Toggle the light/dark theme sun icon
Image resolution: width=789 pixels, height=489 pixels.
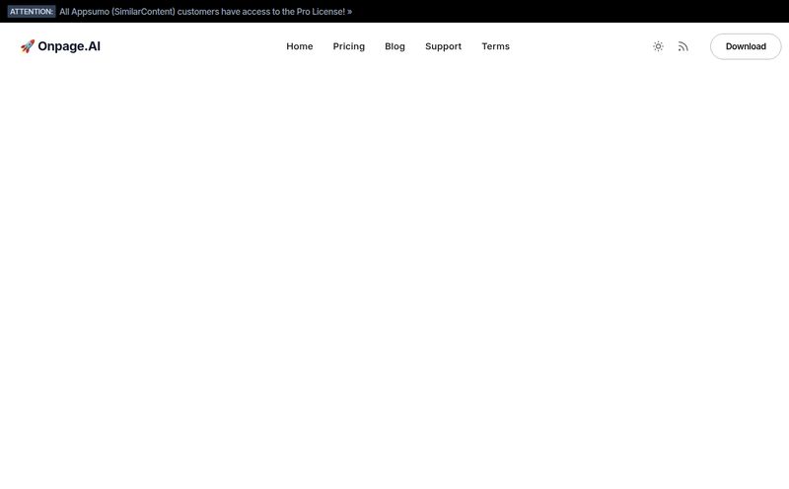(x=658, y=46)
